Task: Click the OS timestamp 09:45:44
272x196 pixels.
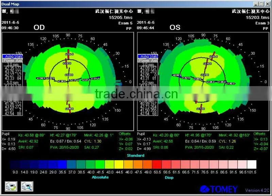Action: (146, 28)
